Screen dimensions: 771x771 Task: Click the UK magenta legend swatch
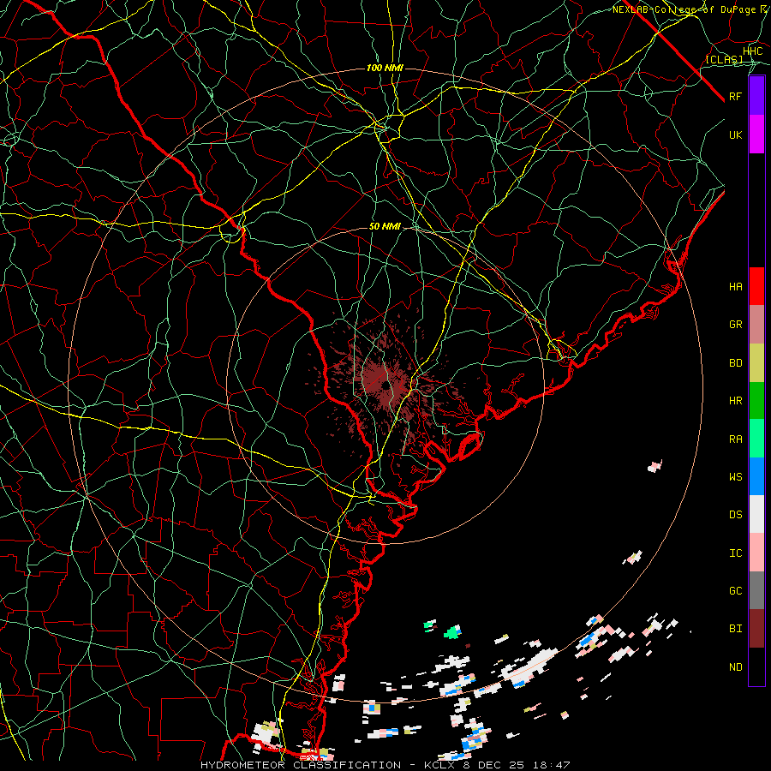[x=756, y=134]
